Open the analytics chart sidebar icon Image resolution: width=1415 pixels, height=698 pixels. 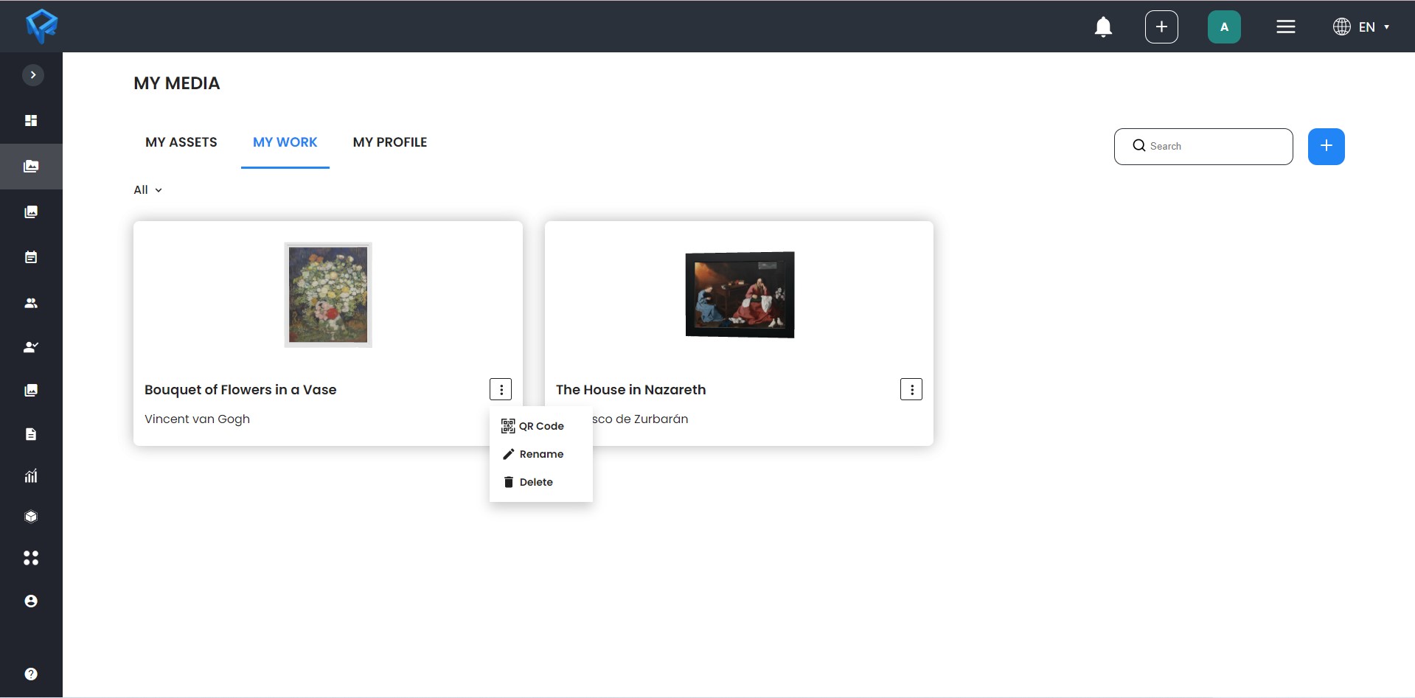31,476
